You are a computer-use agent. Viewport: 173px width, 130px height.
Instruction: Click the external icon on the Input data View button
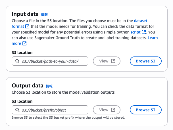point(113,61)
